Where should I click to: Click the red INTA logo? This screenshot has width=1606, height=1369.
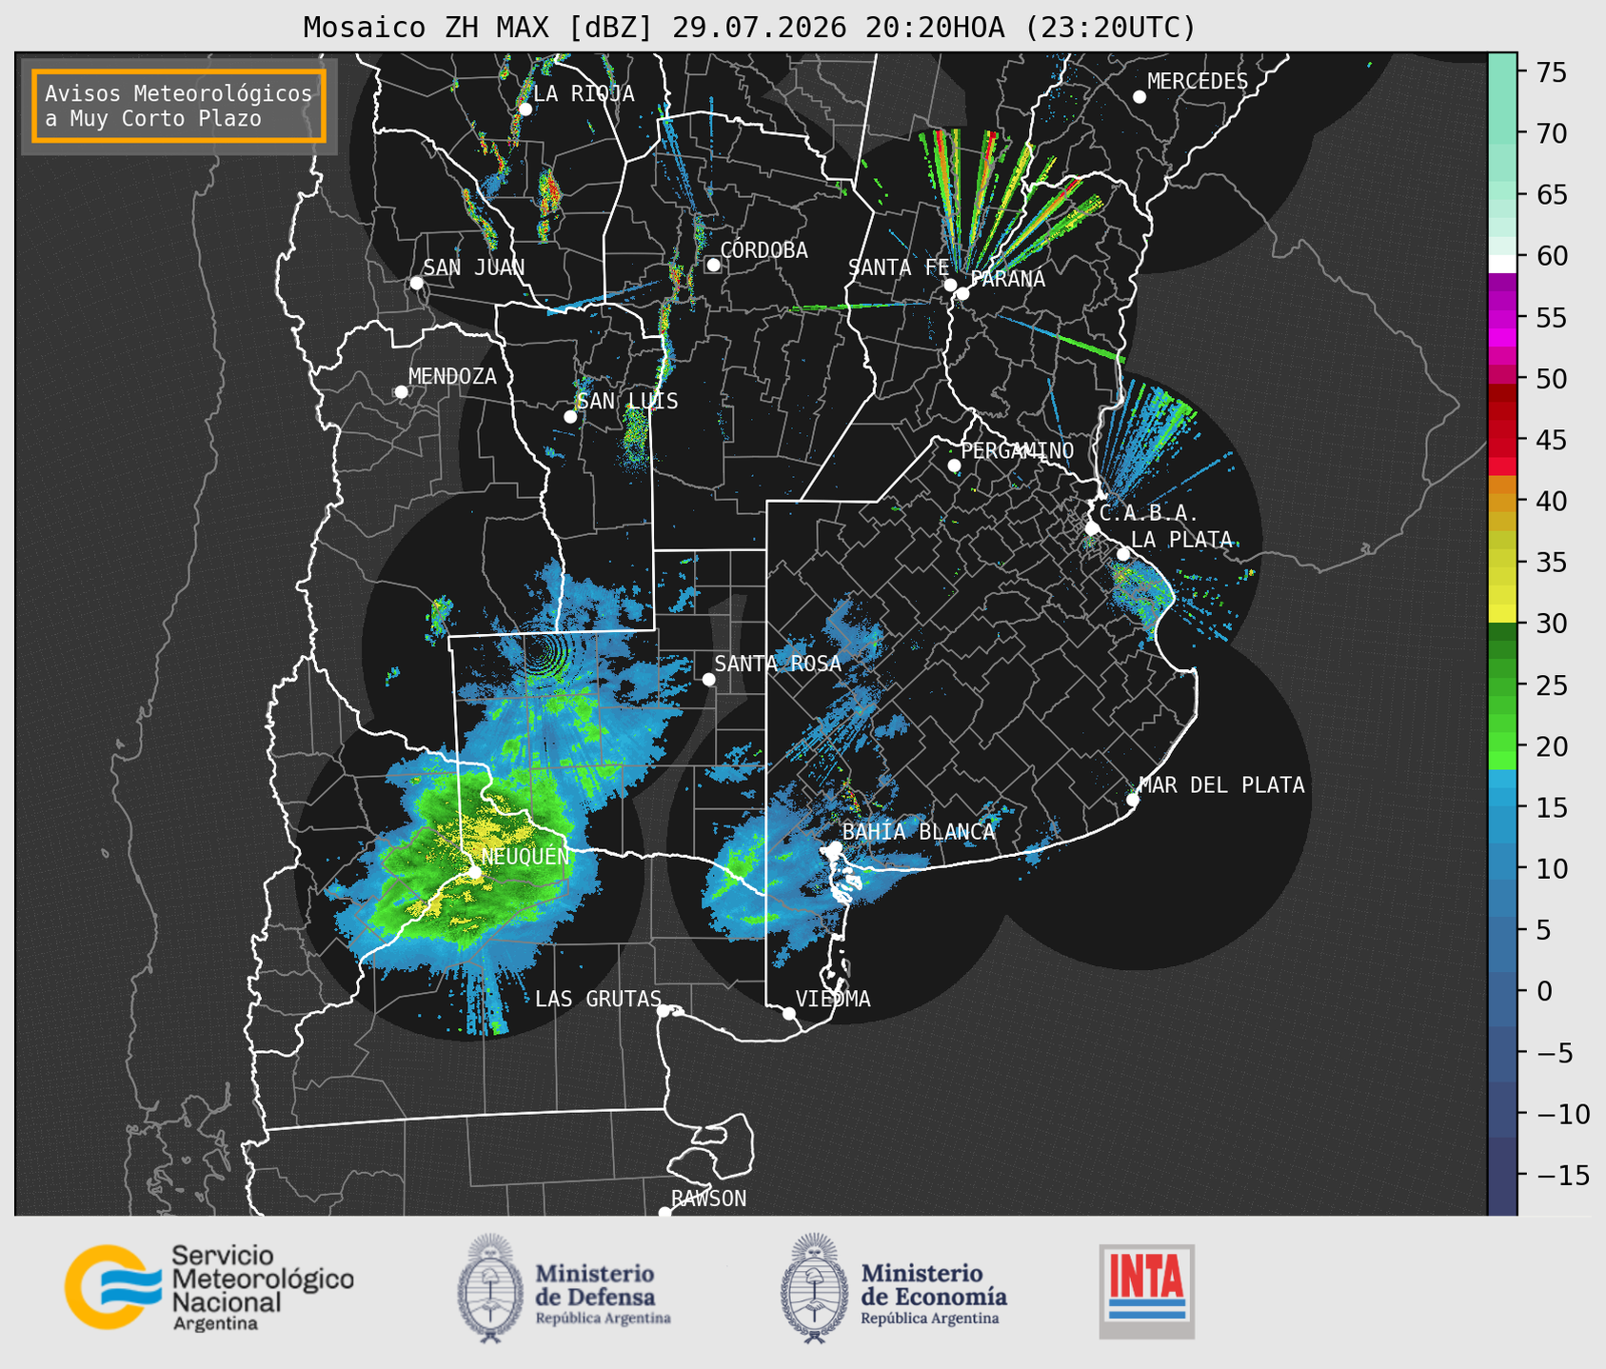(x=1146, y=1291)
